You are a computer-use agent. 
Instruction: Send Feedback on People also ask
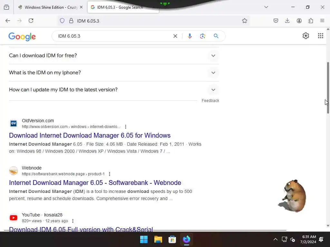[x=210, y=101]
